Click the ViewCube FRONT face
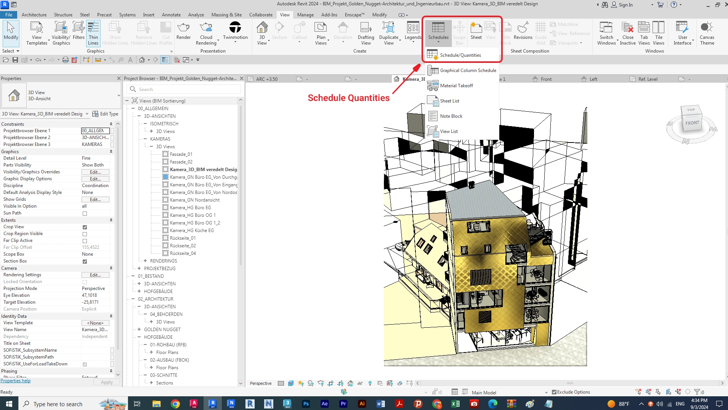The height and width of the screenshot is (410, 728). click(692, 123)
